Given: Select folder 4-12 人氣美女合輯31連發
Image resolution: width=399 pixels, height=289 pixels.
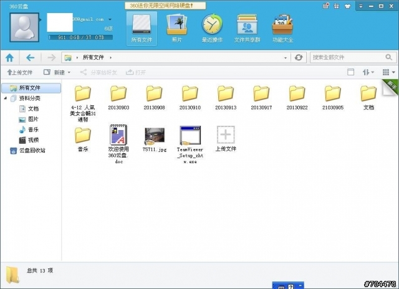Looking at the screenshot, I should 83,104.
